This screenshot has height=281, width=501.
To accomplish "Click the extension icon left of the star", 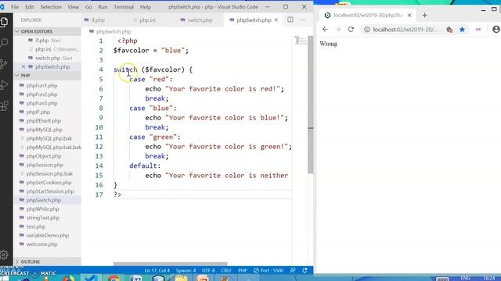I will tap(449, 30).
